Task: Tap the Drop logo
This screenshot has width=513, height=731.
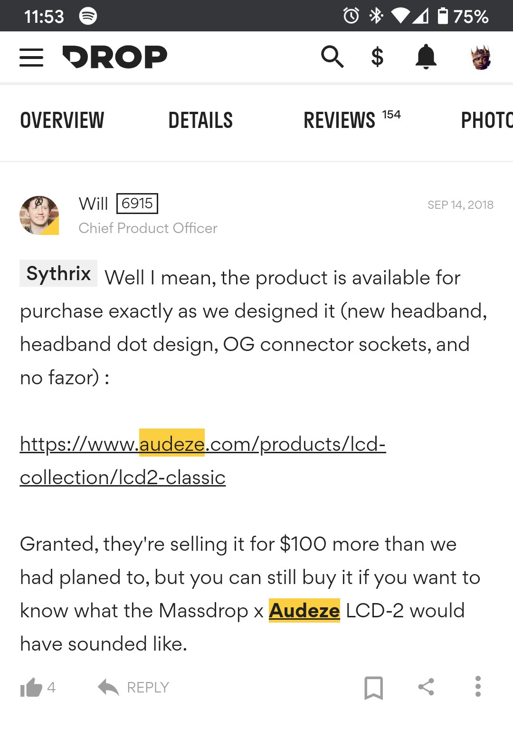Action: (x=115, y=57)
